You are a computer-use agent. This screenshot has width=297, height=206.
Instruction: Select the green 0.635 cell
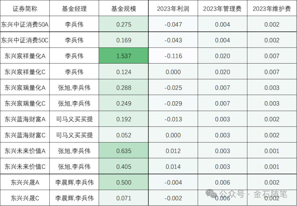tap(124, 151)
